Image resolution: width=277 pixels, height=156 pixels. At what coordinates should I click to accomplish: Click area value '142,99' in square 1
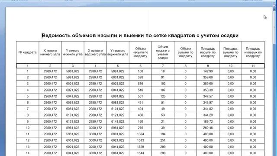(x=208, y=71)
